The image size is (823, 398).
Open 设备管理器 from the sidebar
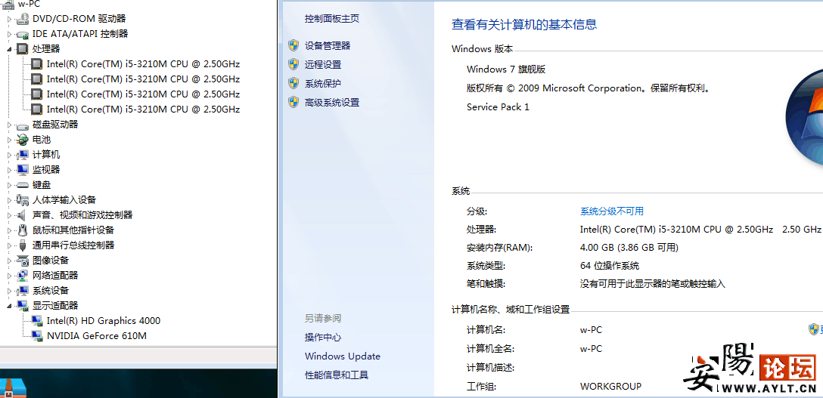[328, 45]
